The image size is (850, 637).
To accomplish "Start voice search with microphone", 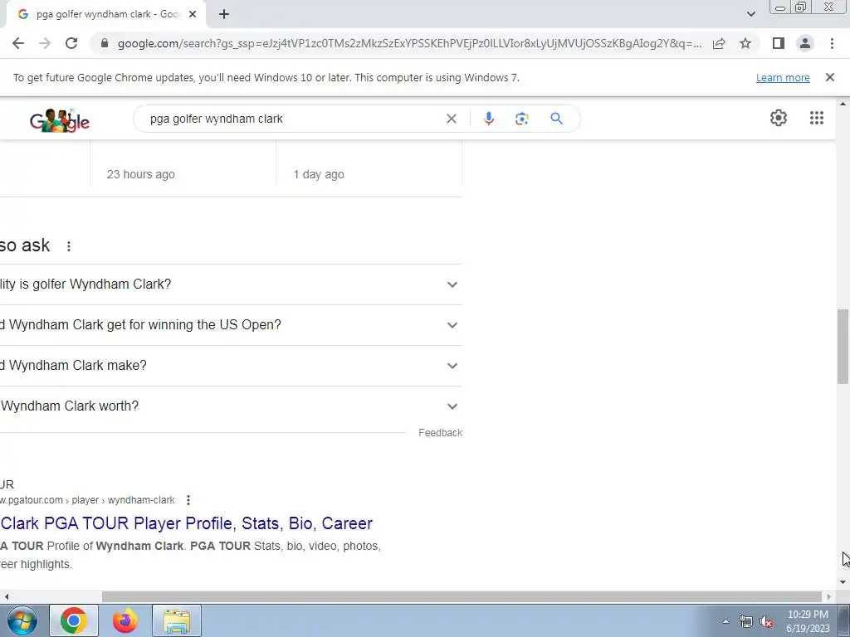I will pyautogui.click(x=488, y=119).
